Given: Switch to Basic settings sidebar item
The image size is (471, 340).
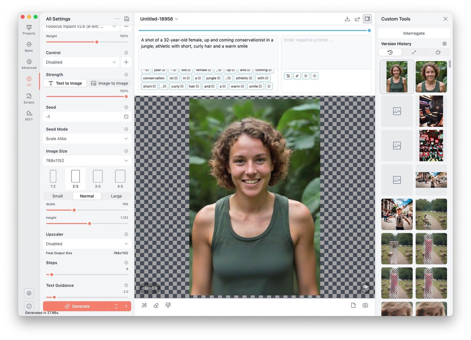Looking at the screenshot, I should point(29,47).
